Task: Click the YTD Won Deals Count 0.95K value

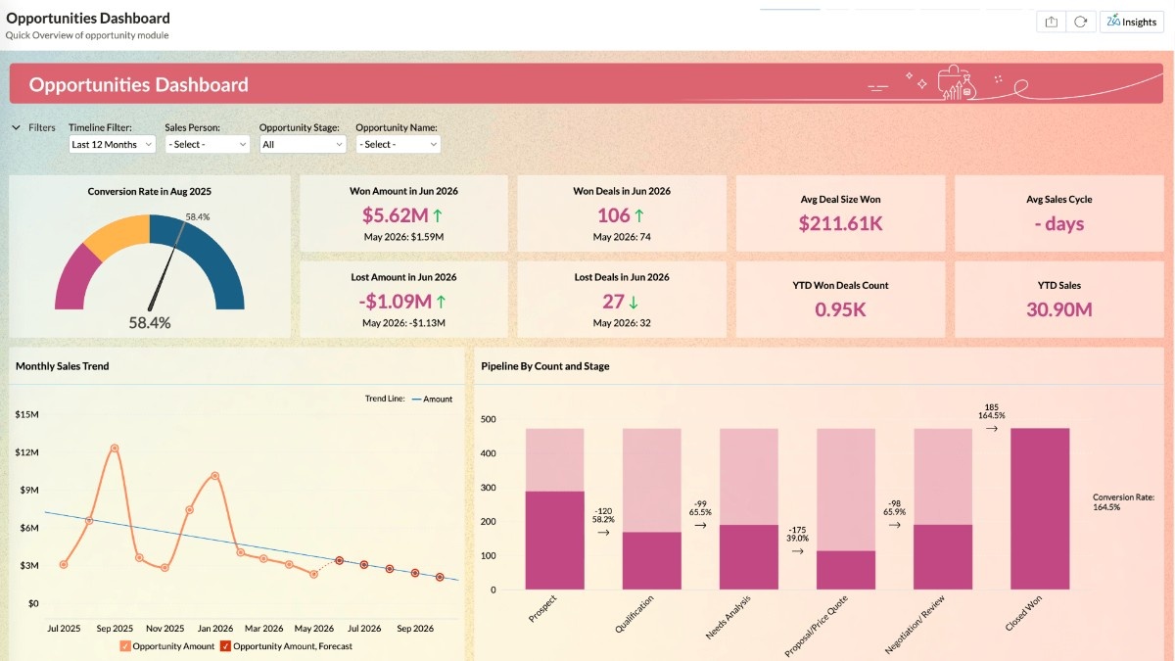Action: click(840, 310)
